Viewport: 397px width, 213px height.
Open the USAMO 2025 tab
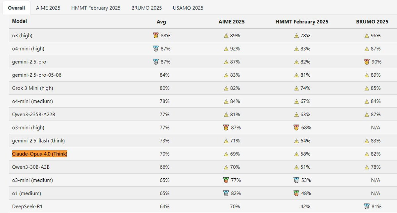[188, 8]
